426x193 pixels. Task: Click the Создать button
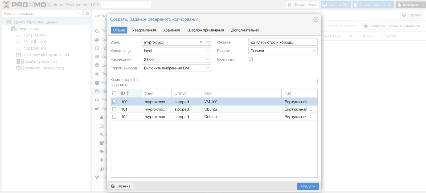click(x=308, y=186)
